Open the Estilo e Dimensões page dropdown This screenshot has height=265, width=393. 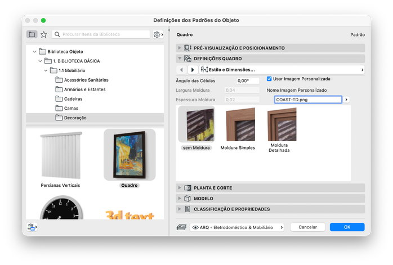(x=282, y=70)
